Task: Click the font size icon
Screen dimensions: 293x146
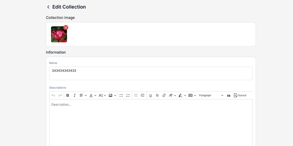Action: point(101,95)
